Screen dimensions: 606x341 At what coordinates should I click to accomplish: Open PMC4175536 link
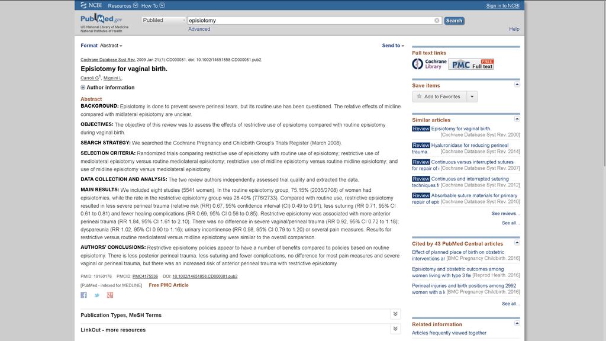click(x=145, y=276)
